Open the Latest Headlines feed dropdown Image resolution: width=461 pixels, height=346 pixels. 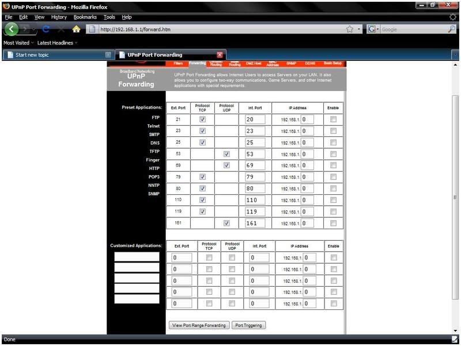coord(58,43)
